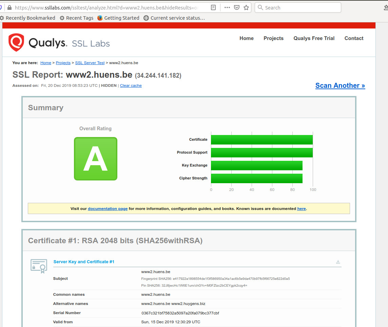The image size is (388, 327).
Task: Click globe icon of Current service status
Action: [146, 18]
